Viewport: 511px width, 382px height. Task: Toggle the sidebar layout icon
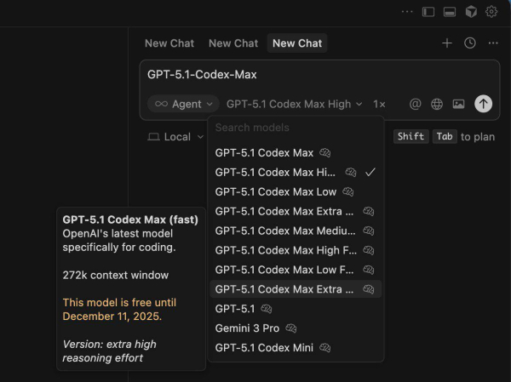pos(428,11)
